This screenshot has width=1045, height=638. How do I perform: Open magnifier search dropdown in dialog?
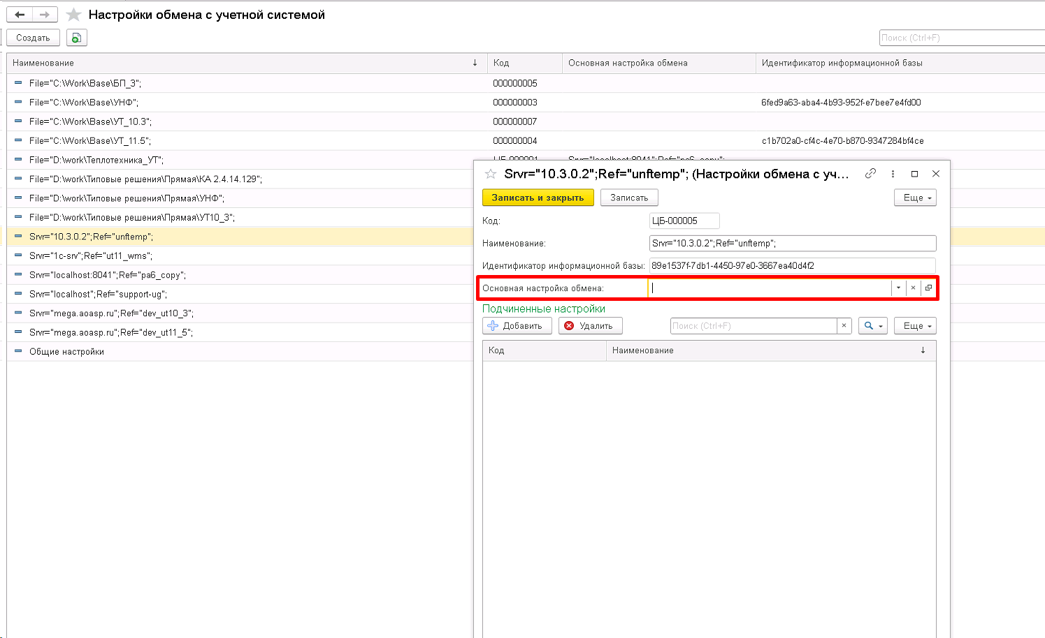coord(873,326)
